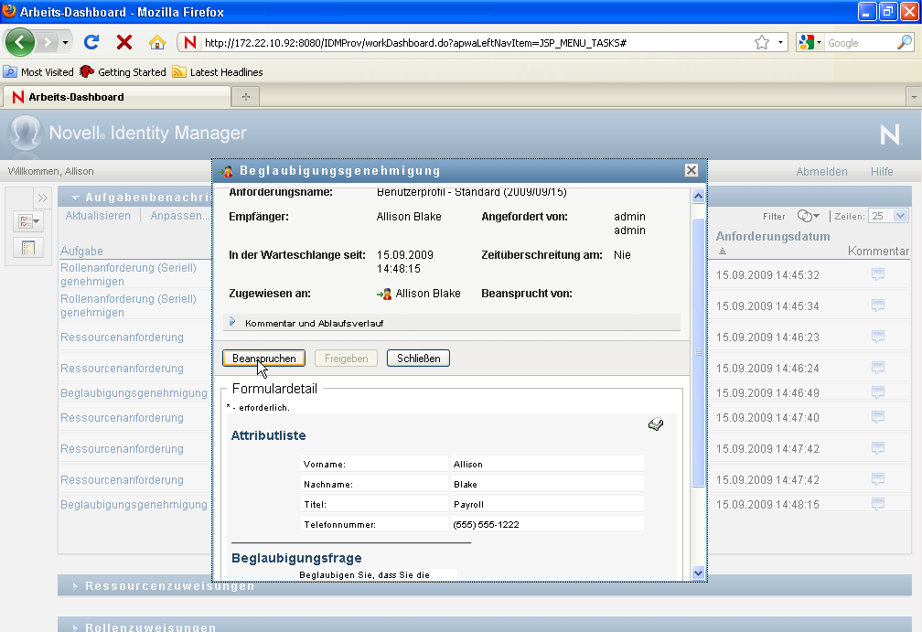Open the Firefox home page icon
The height and width of the screenshot is (632, 922).
pyautogui.click(x=157, y=42)
